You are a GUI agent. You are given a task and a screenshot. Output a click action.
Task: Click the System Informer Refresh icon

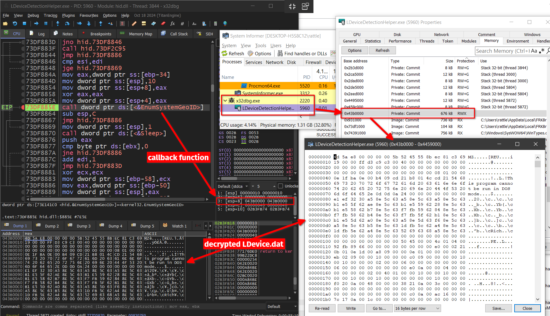click(225, 53)
